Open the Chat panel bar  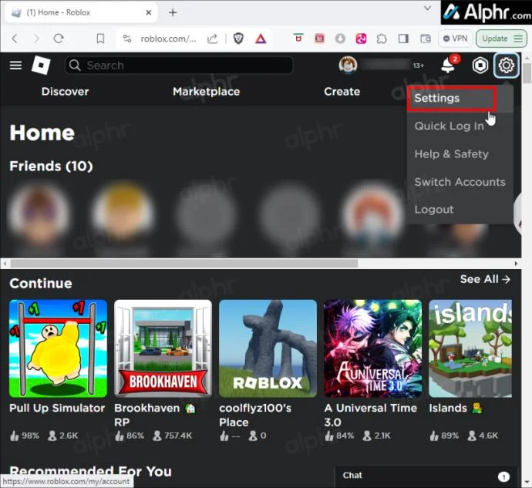click(x=426, y=476)
